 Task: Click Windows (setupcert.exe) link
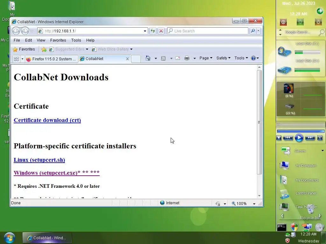click(57, 173)
